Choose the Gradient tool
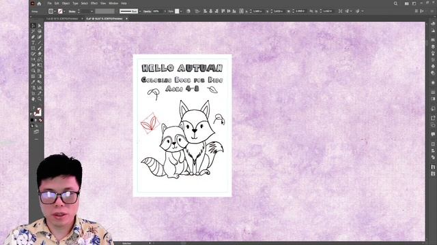Screen dimensions: 437x245 40,76
